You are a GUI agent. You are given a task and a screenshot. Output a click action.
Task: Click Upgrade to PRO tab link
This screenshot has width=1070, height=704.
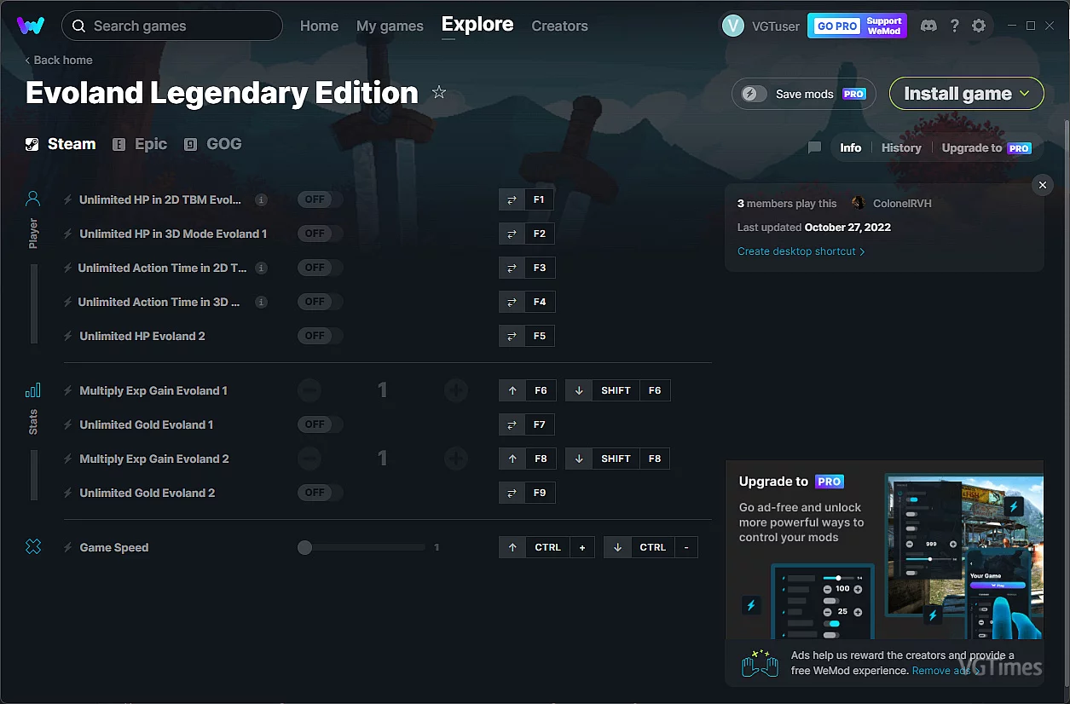point(986,147)
